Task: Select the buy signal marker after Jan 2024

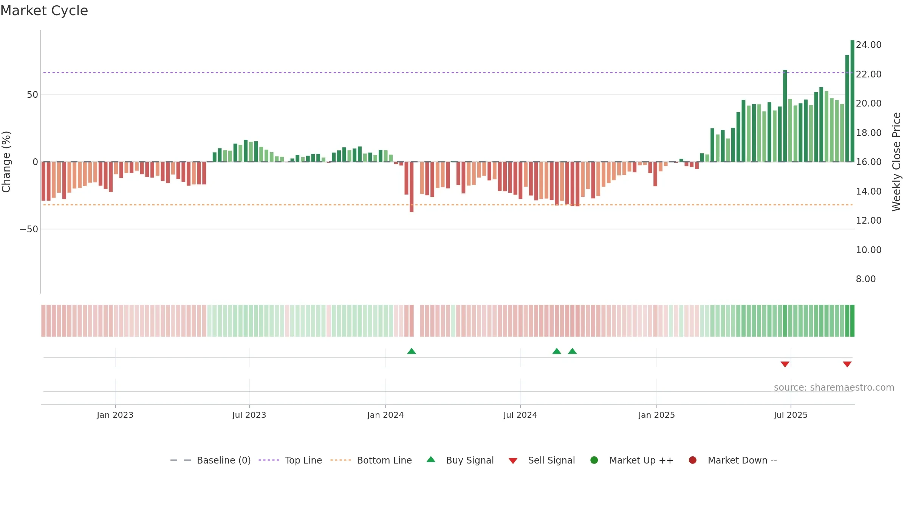Action: pos(412,351)
